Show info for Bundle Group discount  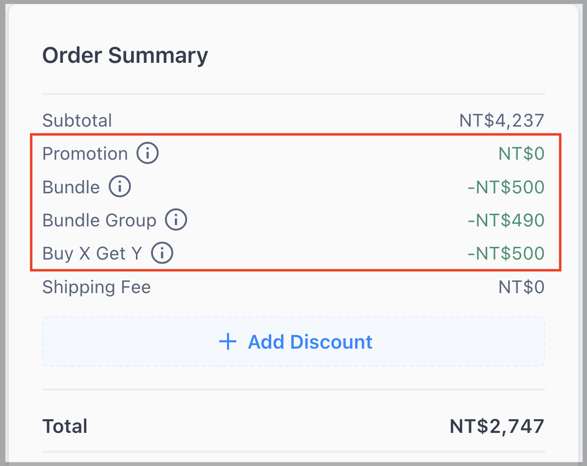pyautogui.click(x=176, y=220)
